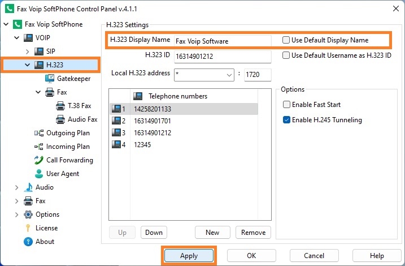Select the Audio Fax icon
This screenshot has height=266, width=405.
click(x=60, y=119)
